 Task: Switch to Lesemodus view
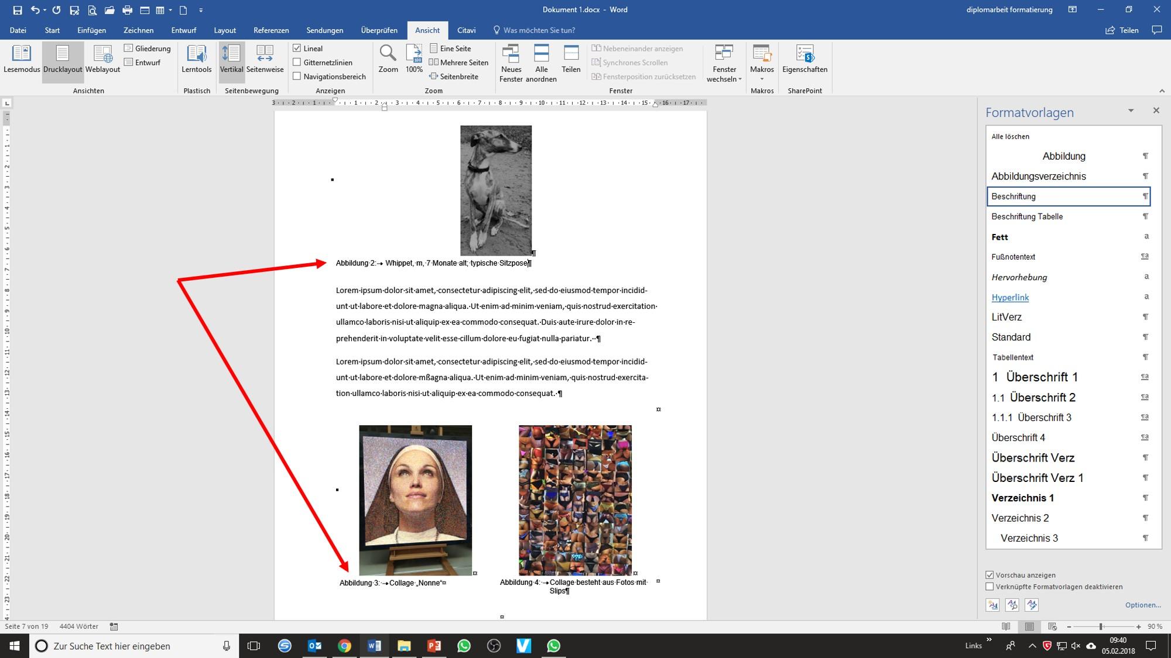click(22, 60)
